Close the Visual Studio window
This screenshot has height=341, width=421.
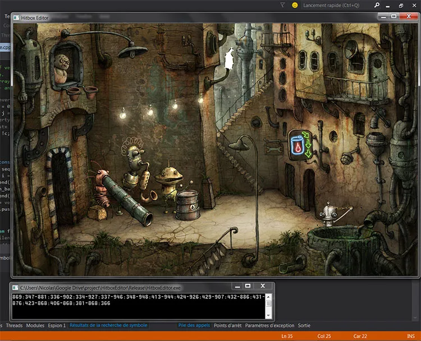tap(414, 6)
